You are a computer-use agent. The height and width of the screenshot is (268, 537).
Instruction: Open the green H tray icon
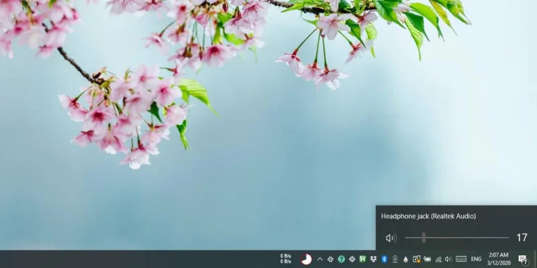click(362, 259)
